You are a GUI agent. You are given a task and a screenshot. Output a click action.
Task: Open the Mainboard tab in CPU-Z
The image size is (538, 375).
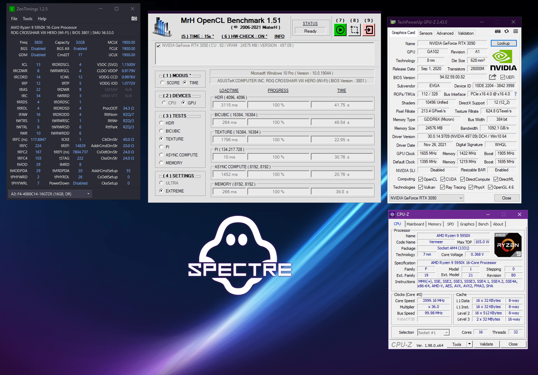click(415, 224)
